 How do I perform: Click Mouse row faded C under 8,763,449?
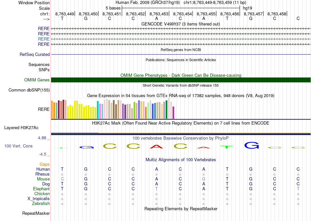(62, 179)
